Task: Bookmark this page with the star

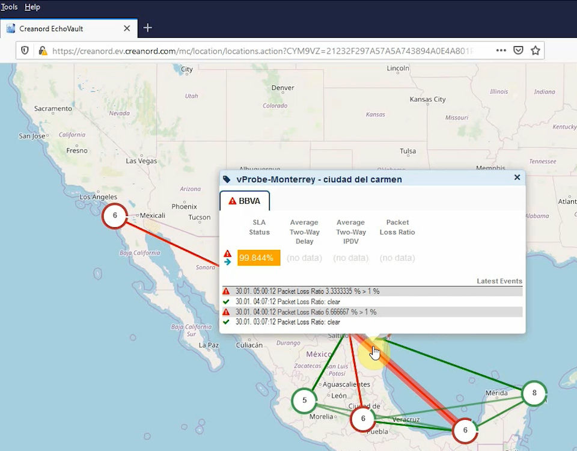Action: tap(536, 51)
